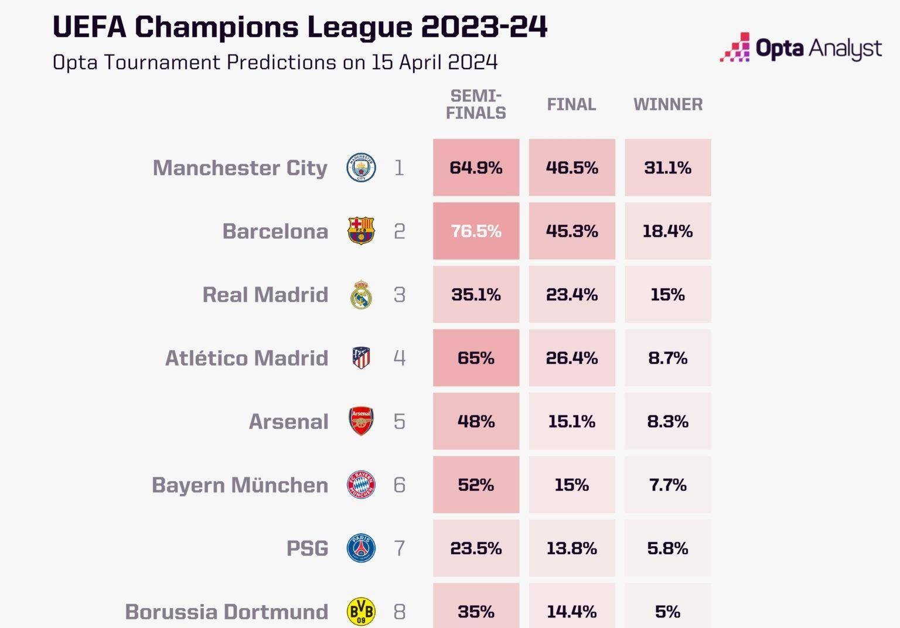The width and height of the screenshot is (900, 628).
Task: Click the Arsenal club crest
Action: click(361, 421)
